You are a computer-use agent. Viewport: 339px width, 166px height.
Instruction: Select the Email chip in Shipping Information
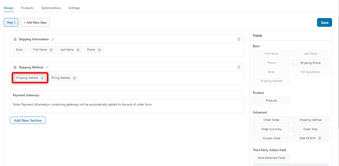20,50
